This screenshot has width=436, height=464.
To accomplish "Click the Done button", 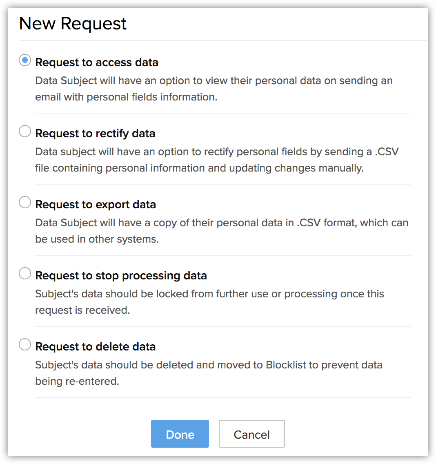I will 180,434.
